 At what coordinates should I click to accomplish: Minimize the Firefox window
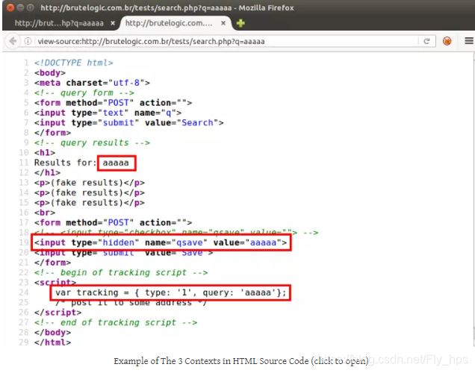[x=20, y=7]
